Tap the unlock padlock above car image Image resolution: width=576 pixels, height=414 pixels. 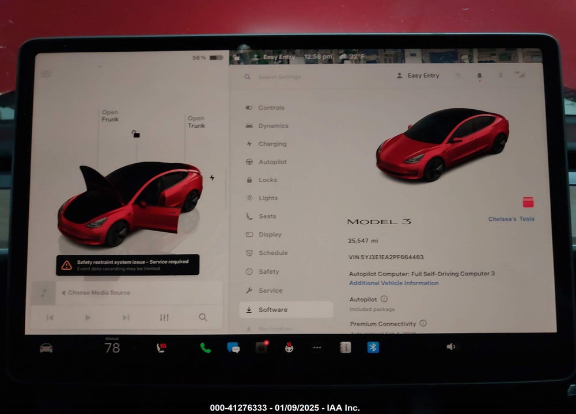(135, 134)
